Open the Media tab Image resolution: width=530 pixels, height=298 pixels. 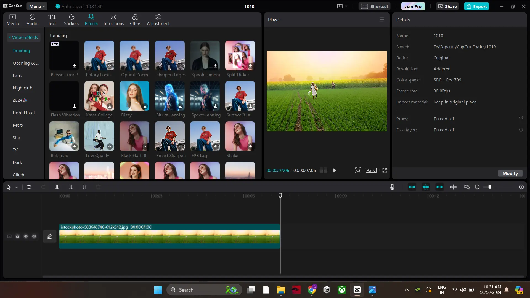(x=13, y=20)
